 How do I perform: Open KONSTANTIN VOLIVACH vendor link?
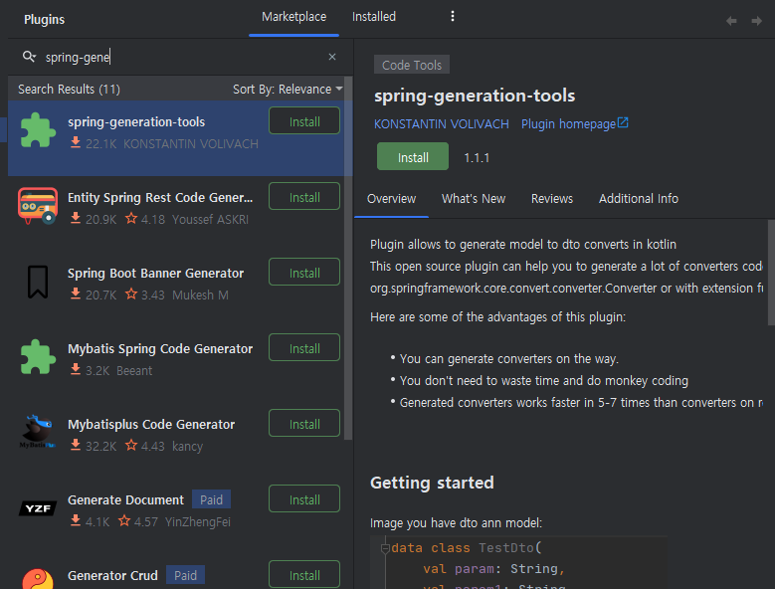tap(442, 124)
